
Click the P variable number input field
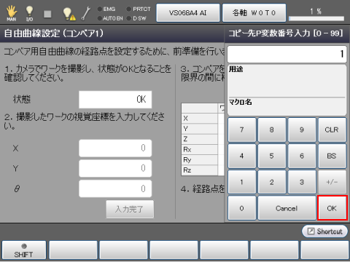click(287, 54)
